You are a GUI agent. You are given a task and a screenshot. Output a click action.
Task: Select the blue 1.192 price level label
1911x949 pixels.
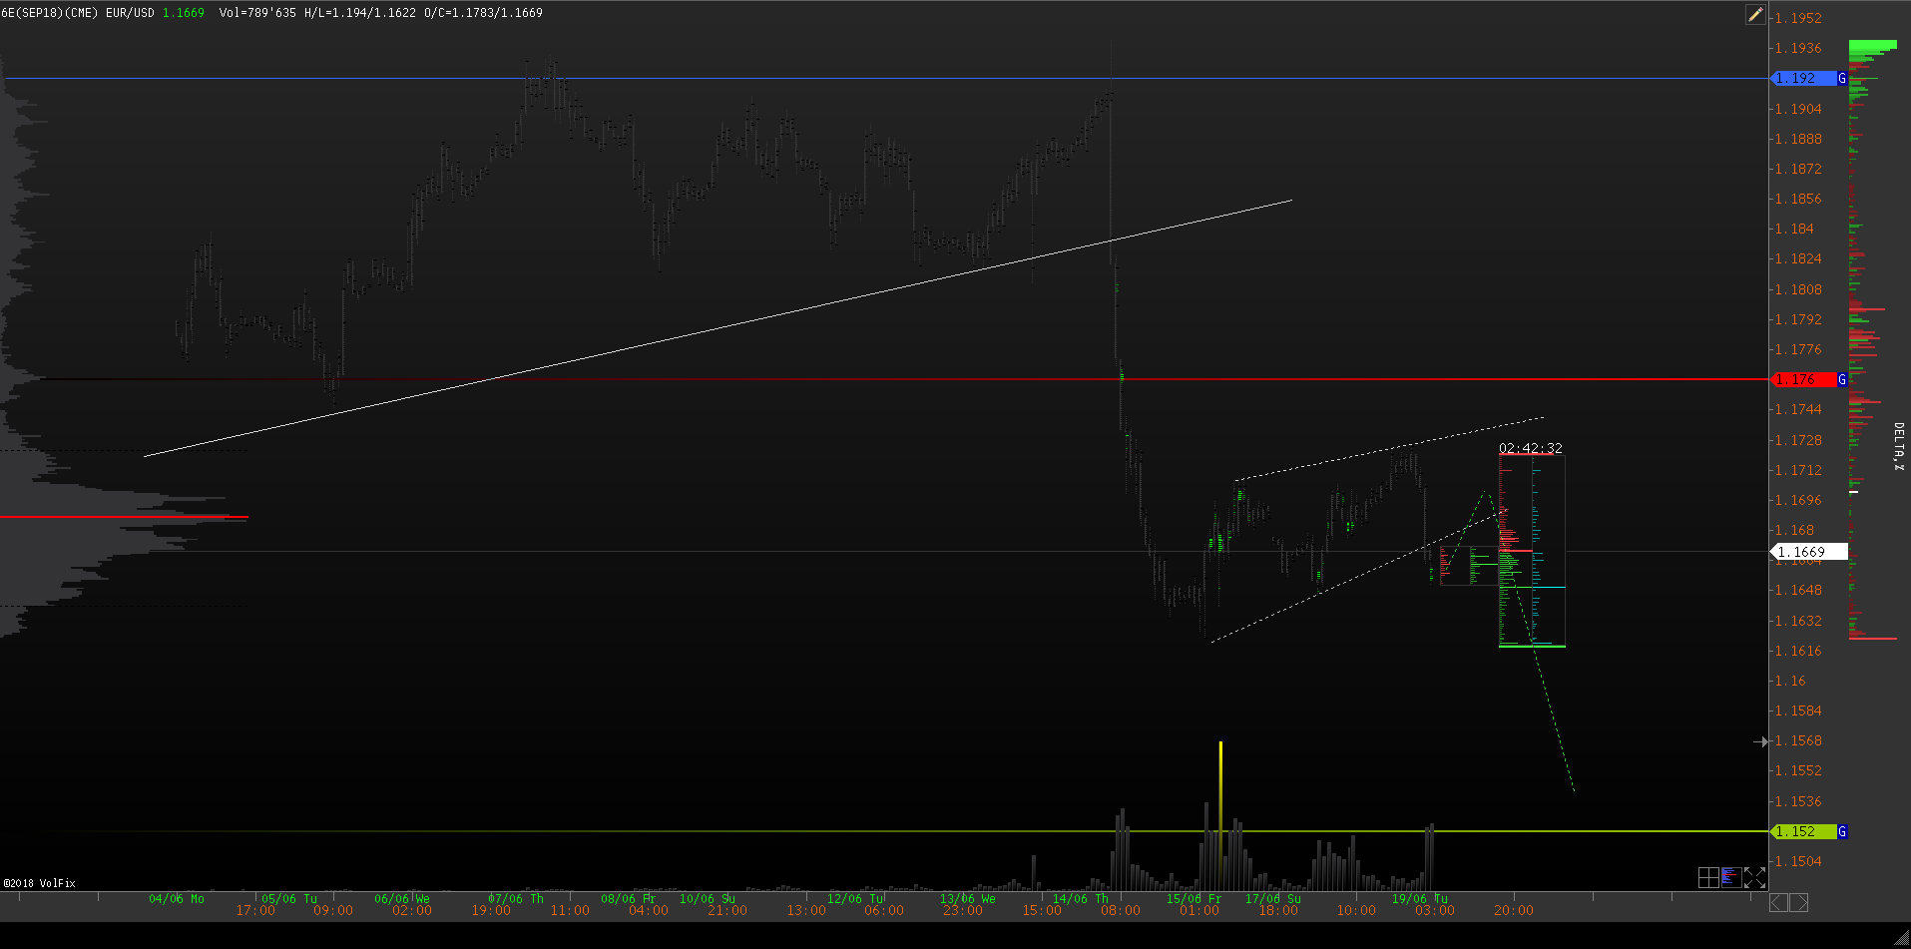[1802, 78]
